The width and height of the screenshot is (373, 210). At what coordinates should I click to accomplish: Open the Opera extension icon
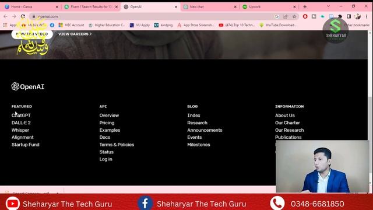click(305, 16)
